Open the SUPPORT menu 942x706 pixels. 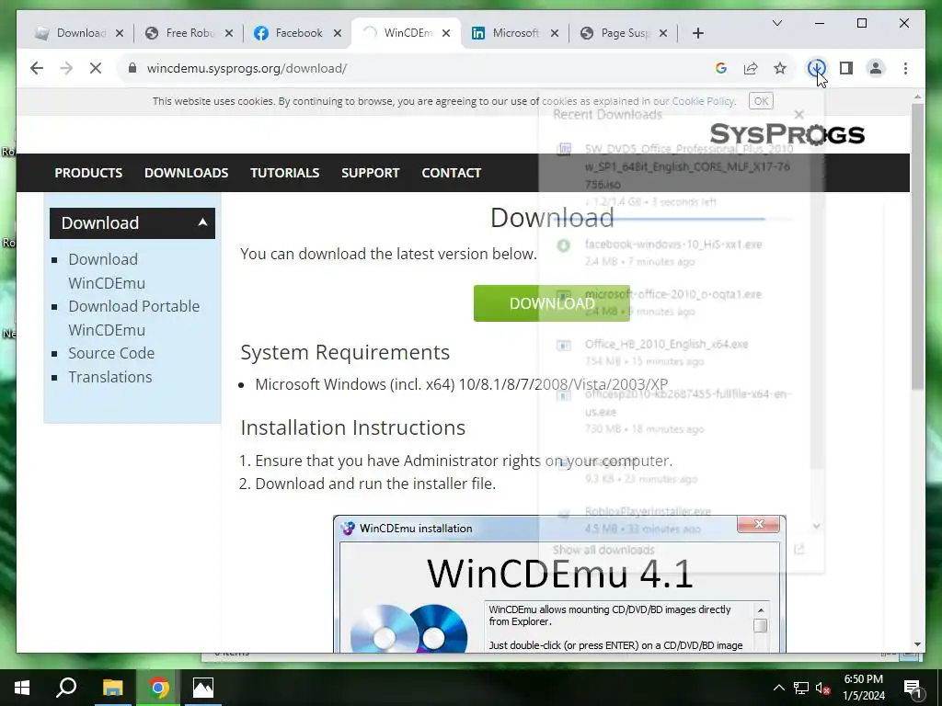pyautogui.click(x=370, y=173)
